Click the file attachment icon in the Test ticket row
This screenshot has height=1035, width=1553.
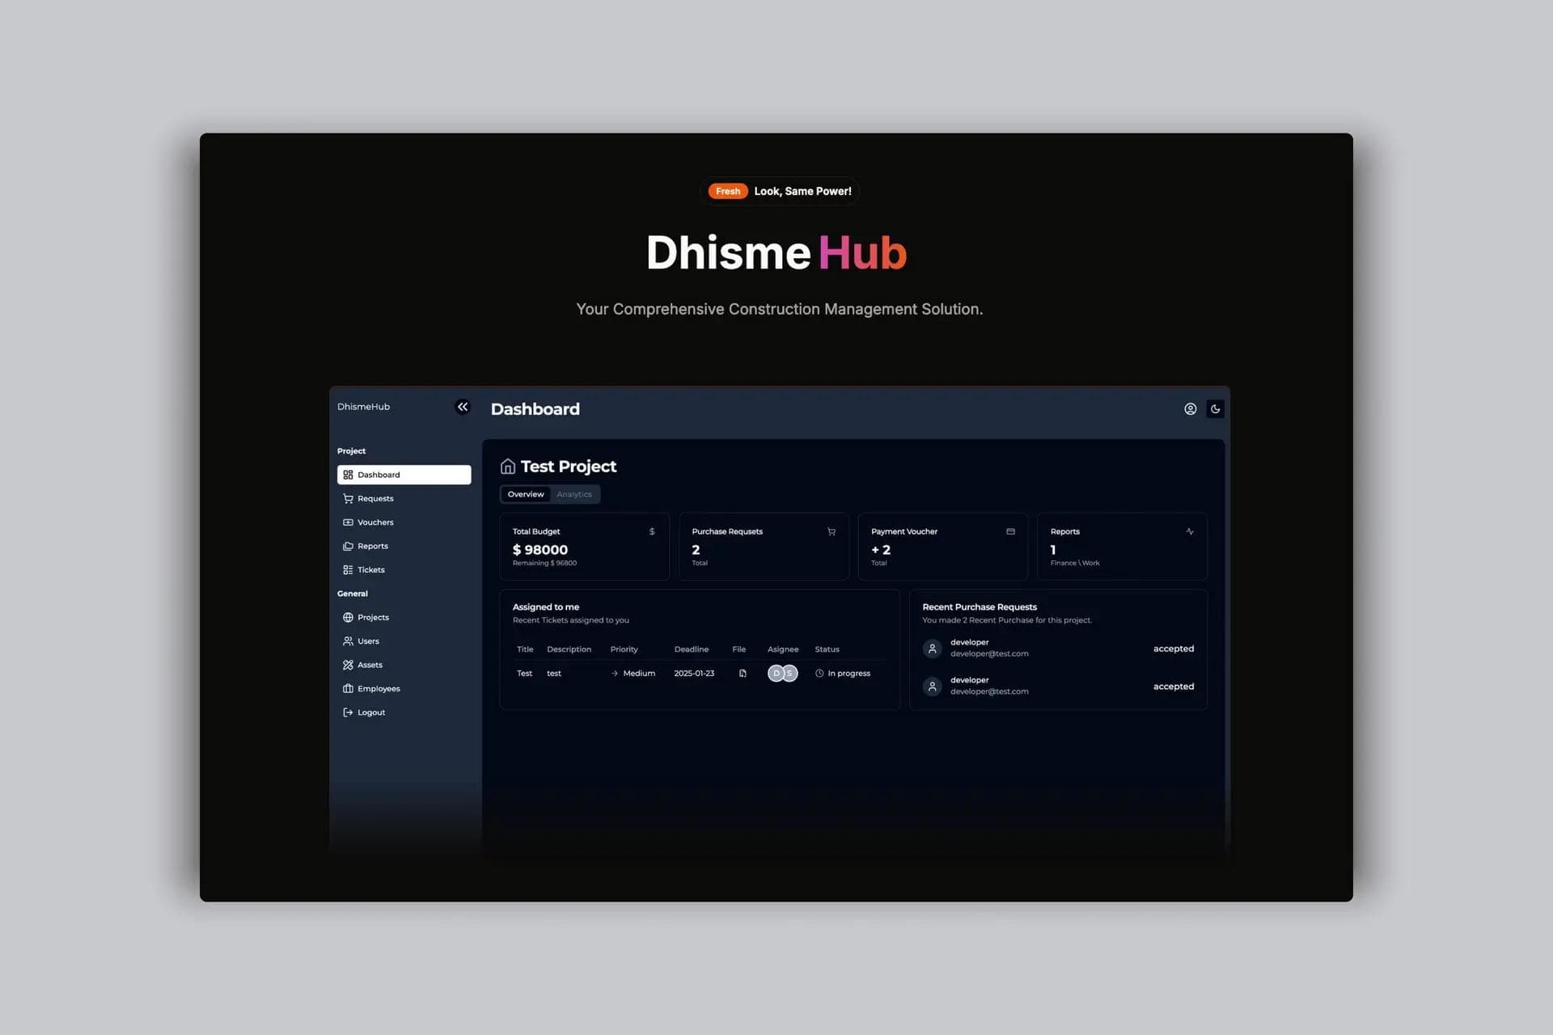[x=742, y=673]
